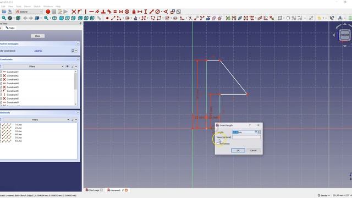Apply the Coincident constraint tool
The height and width of the screenshot is (198, 352).
click(x=73, y=12)
